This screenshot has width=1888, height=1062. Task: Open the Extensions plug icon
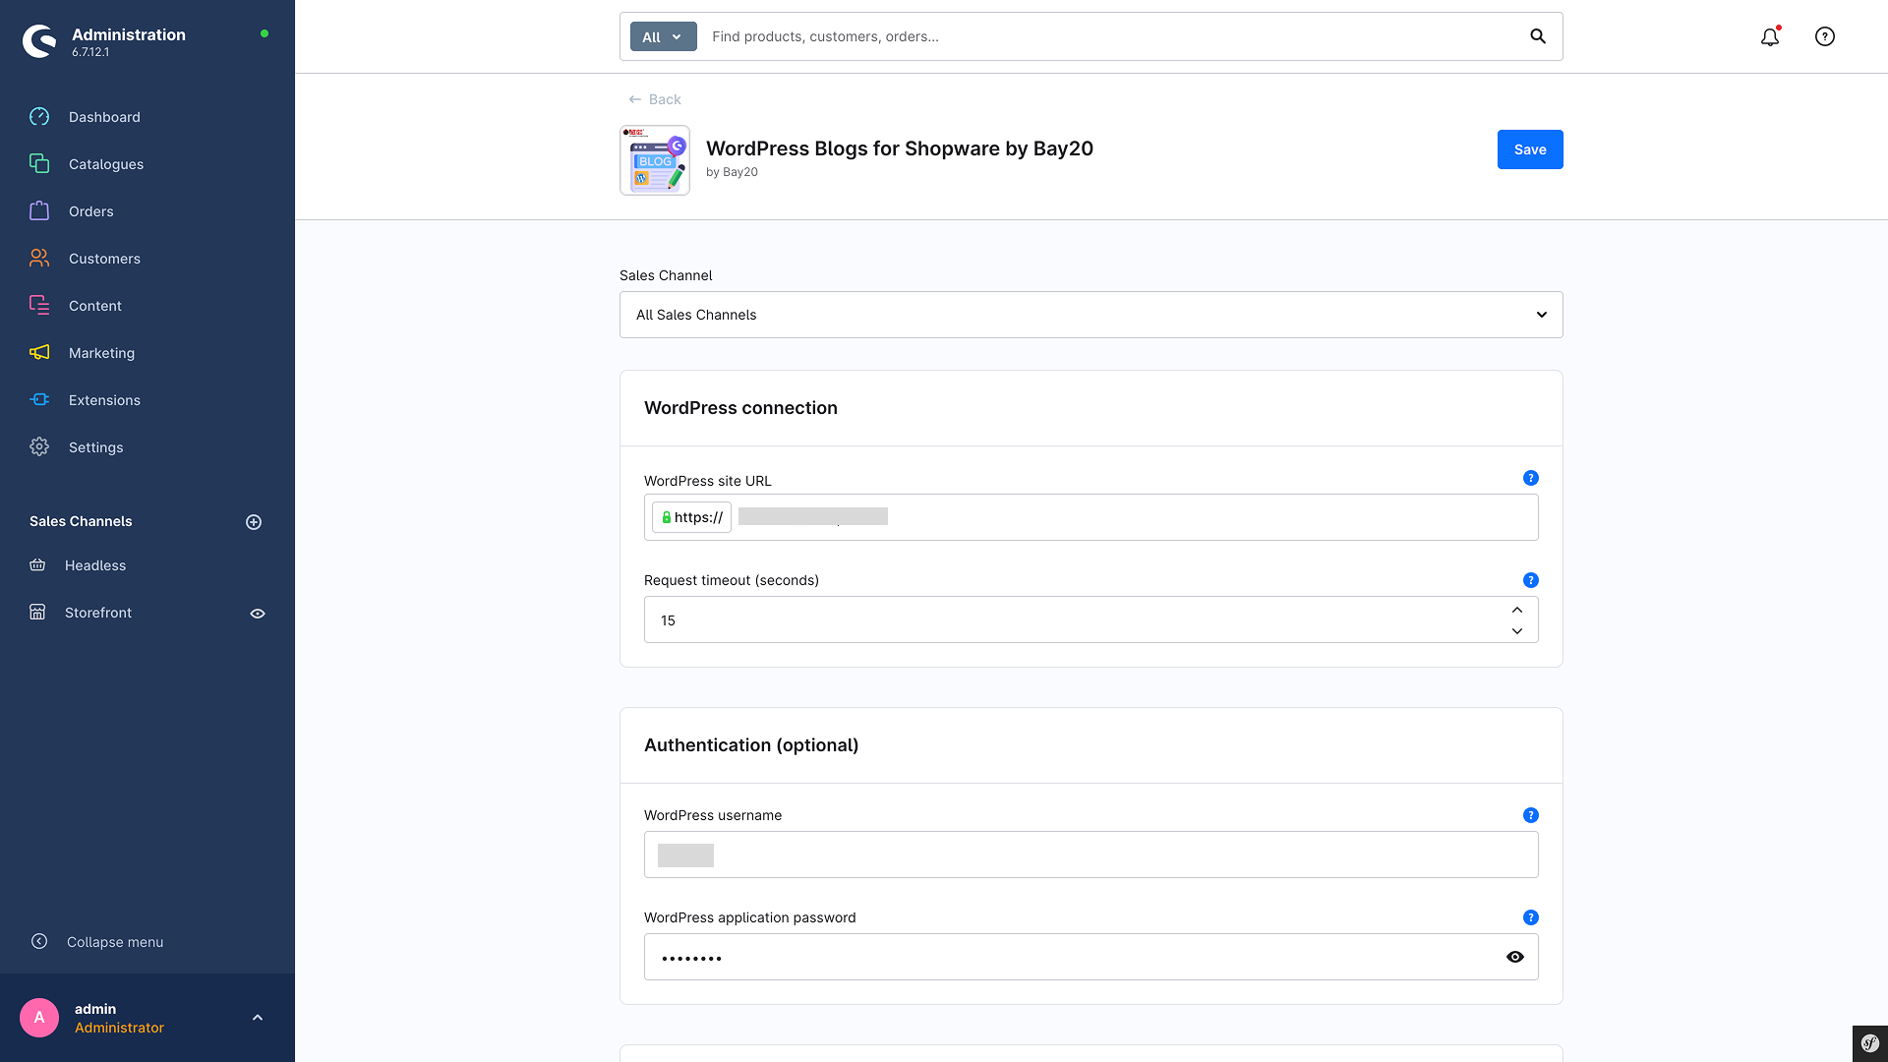click(39, 399)
